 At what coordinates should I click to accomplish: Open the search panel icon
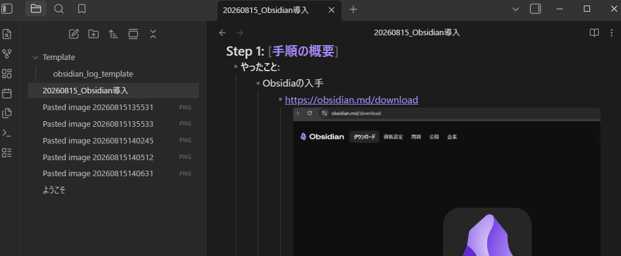pos(59,9)
